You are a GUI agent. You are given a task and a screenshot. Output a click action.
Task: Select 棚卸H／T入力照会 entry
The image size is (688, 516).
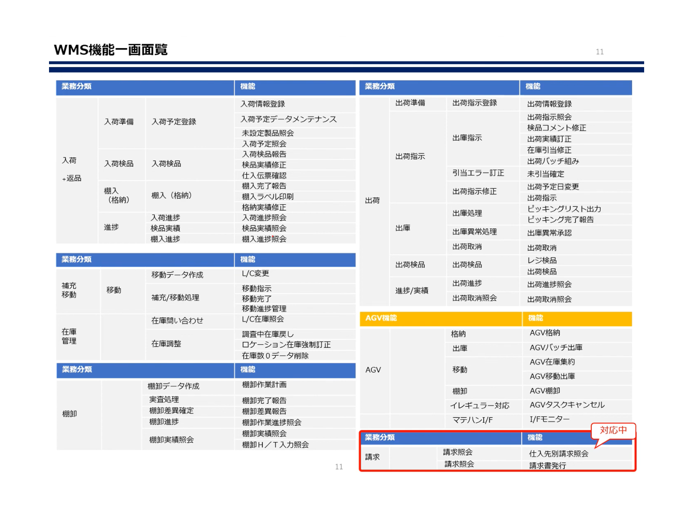pos(275,445)
